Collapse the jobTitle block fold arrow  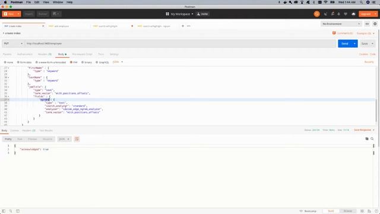point(8,87)
